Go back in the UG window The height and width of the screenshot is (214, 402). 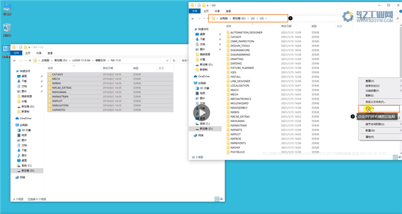coord(193,19)
